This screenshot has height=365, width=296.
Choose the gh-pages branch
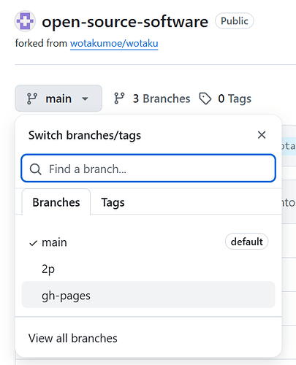click(148, 295)
